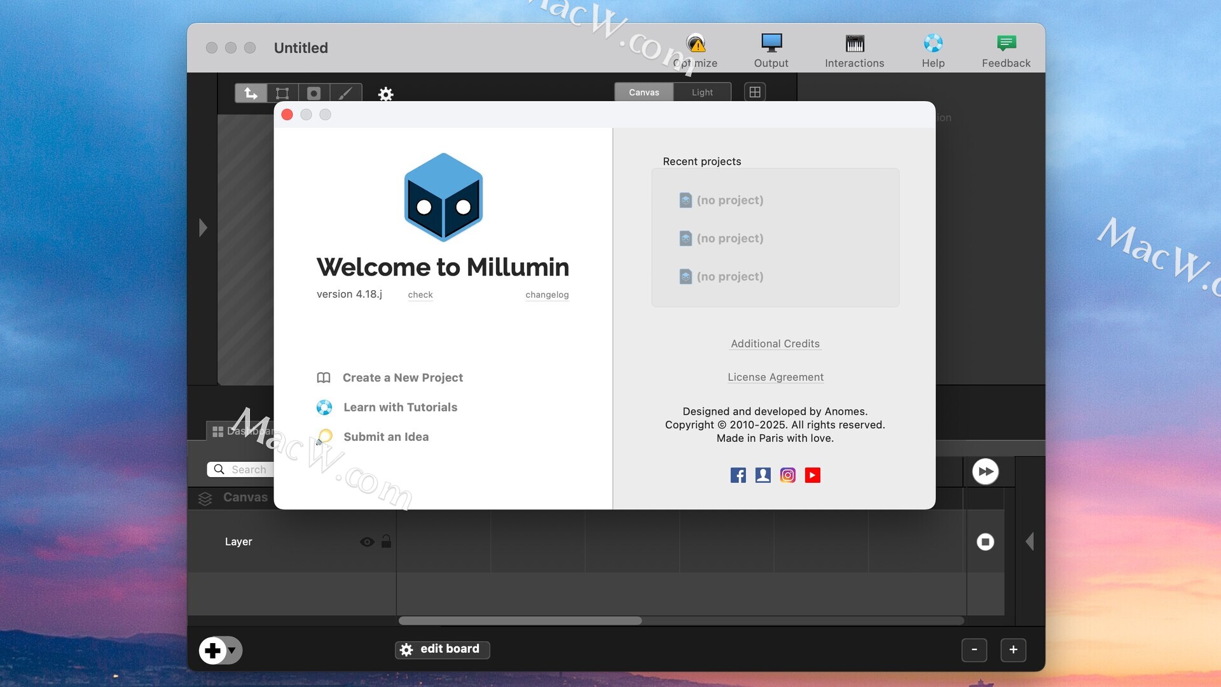Open Additional Credits link
The height and width of the screenshot is (687, 1221).
775,343
